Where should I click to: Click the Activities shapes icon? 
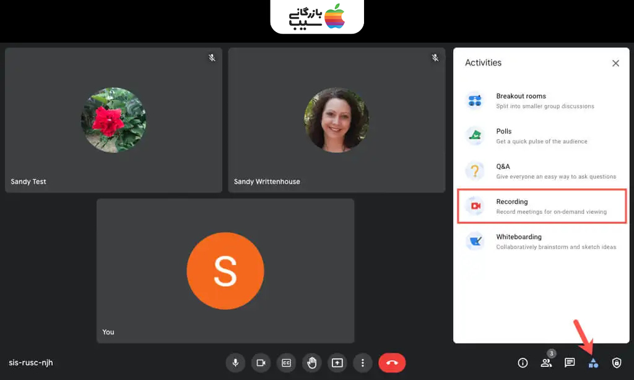point(593,363)
